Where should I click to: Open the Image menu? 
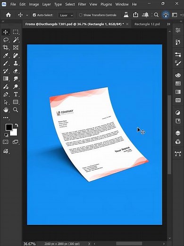point(34,4)
